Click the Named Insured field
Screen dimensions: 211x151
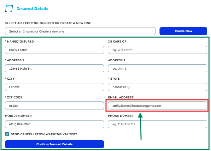[x=55, y=50]
